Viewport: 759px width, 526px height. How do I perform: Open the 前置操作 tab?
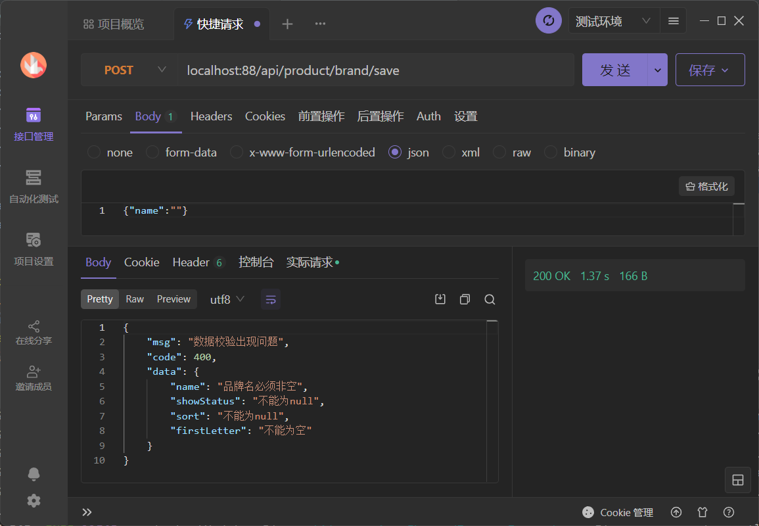pos(321,116)
